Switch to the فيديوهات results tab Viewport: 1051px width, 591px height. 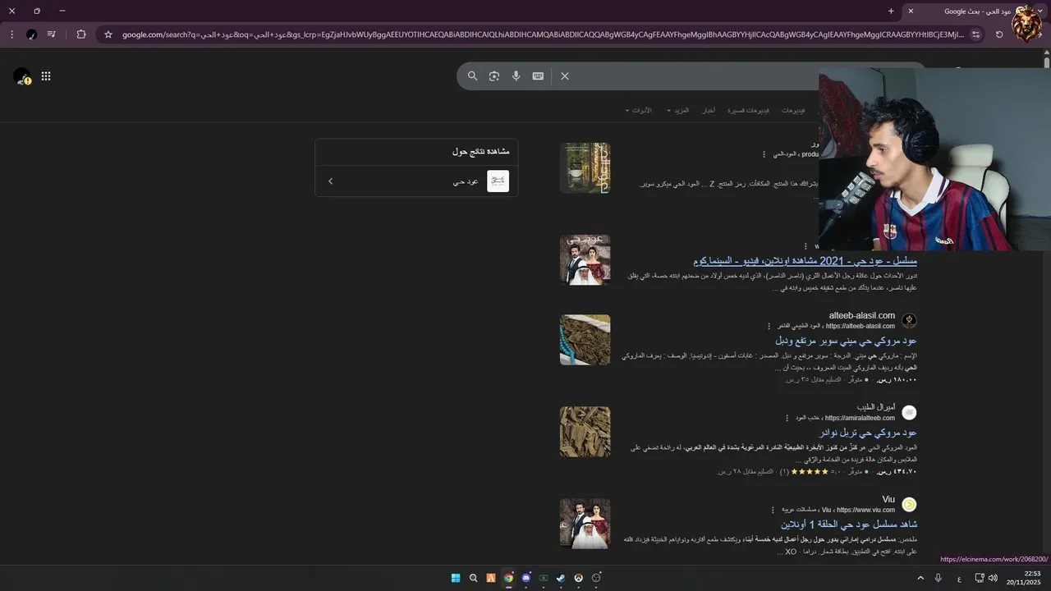[793, 110]
